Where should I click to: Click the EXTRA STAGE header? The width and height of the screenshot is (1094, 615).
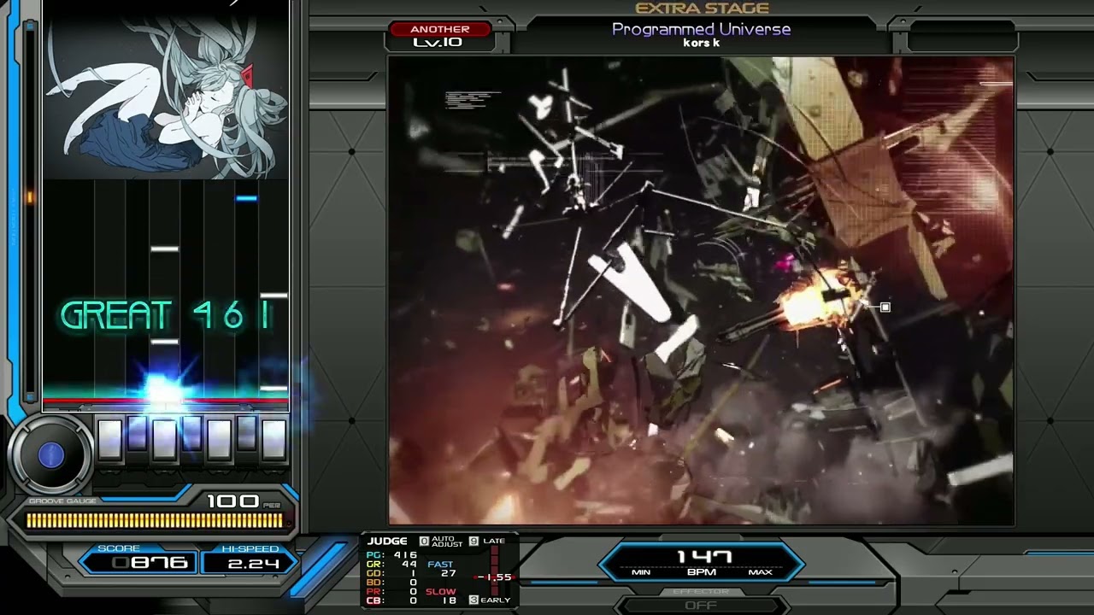[702, 9]
